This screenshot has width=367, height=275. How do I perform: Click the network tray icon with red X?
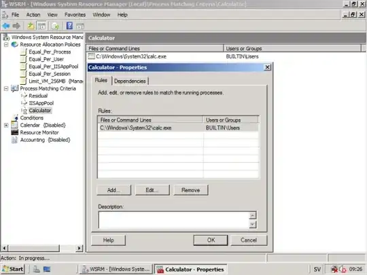(334, 270)
